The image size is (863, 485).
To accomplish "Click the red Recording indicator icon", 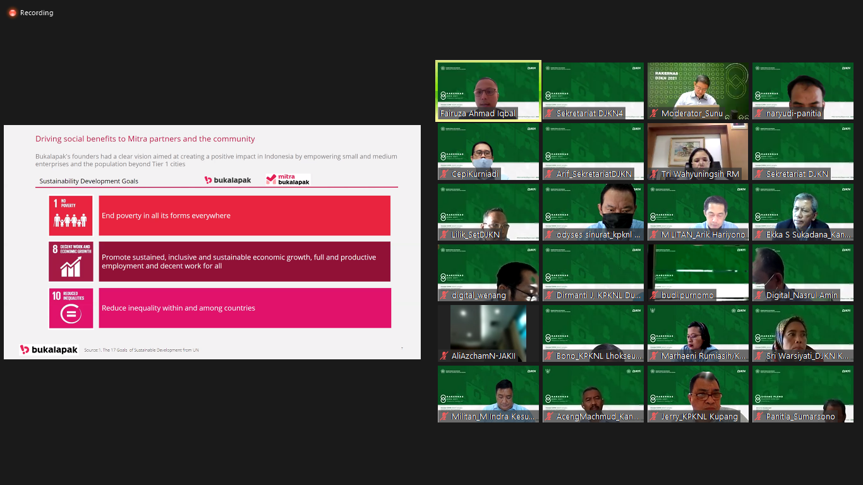I will (x=12, y=13).
